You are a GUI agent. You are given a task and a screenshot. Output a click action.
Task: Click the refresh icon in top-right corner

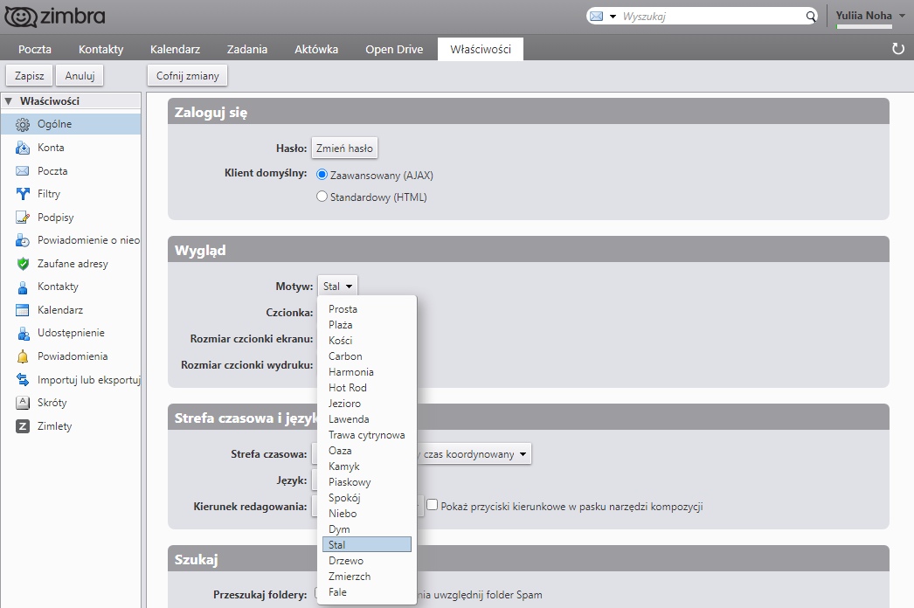click(x=897, y=49)
